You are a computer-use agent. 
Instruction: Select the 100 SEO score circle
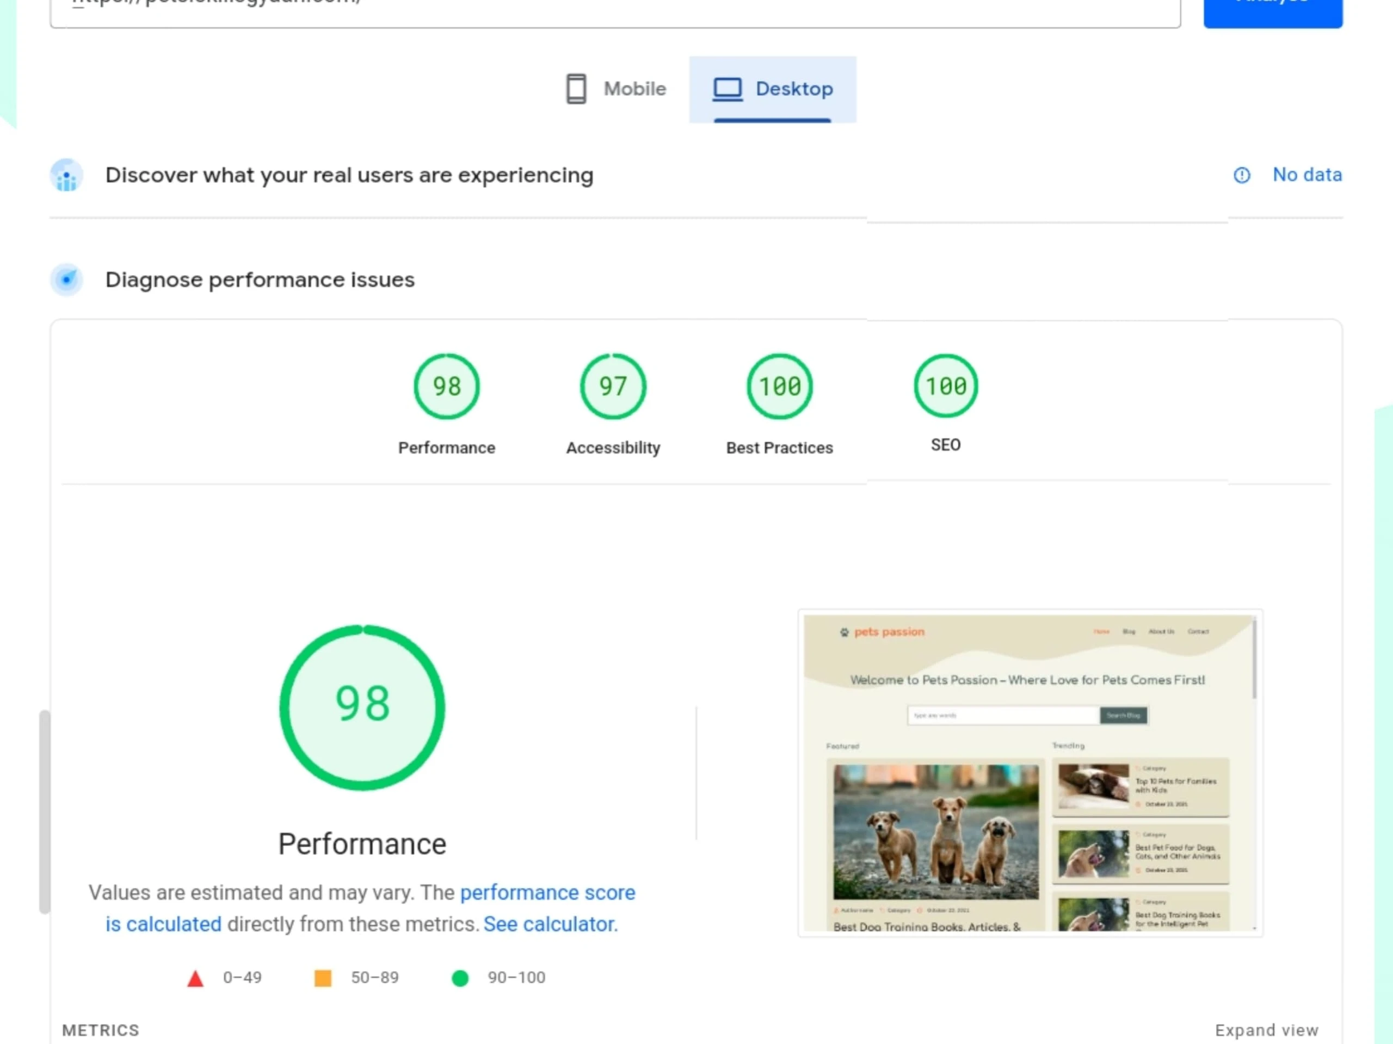tap(945, 387)
